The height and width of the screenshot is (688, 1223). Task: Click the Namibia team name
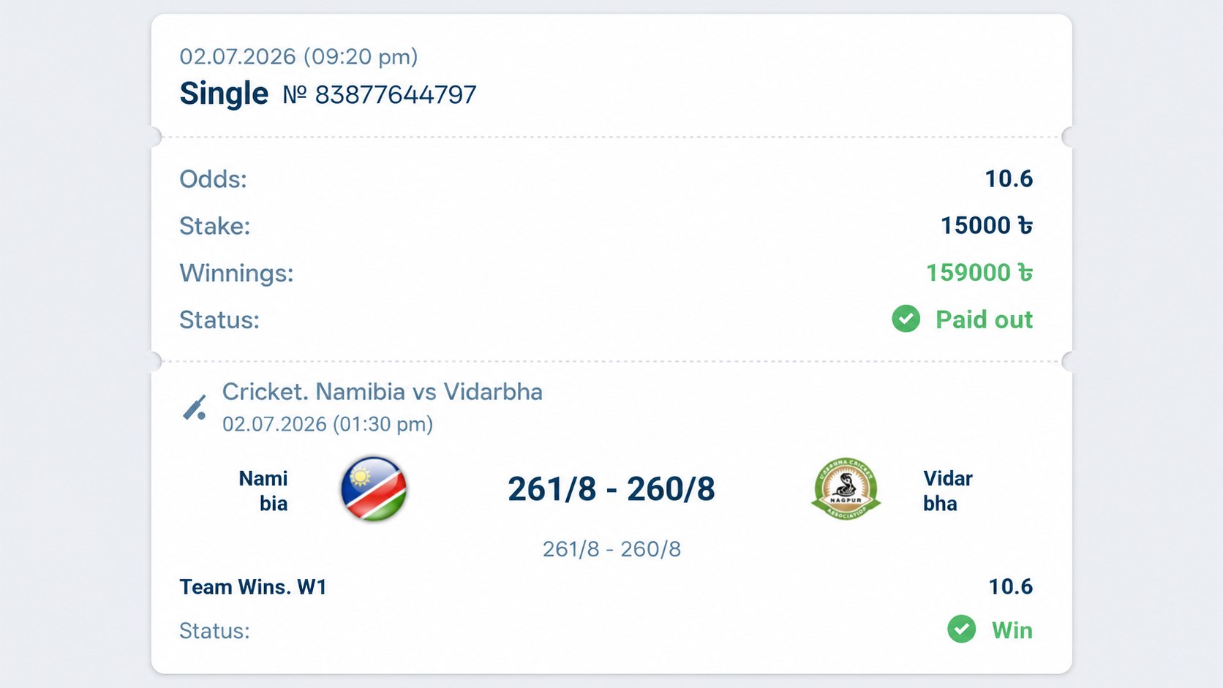point(263,491)
